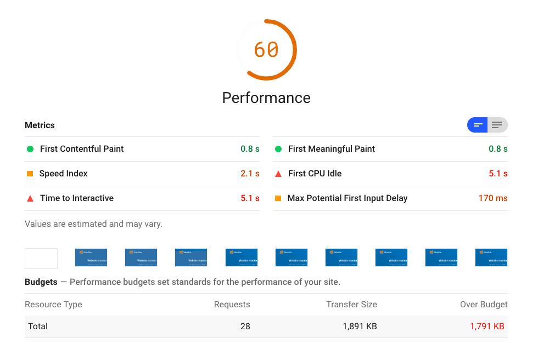Select the second filmstrip screenshot thumbnail
This screenshot has width=538, height=355.
click(91, 257)
